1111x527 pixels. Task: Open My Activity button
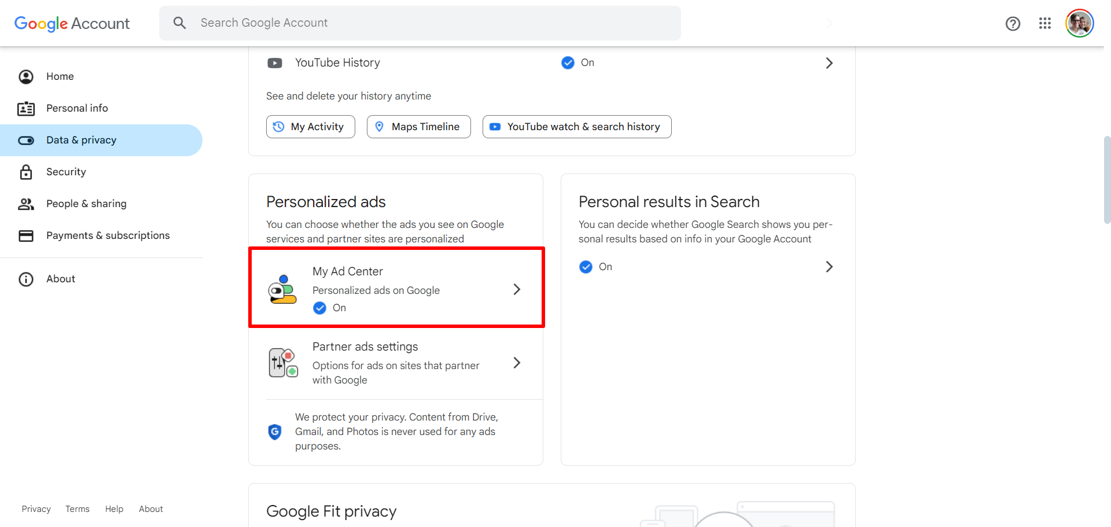(x=311, y=127)
